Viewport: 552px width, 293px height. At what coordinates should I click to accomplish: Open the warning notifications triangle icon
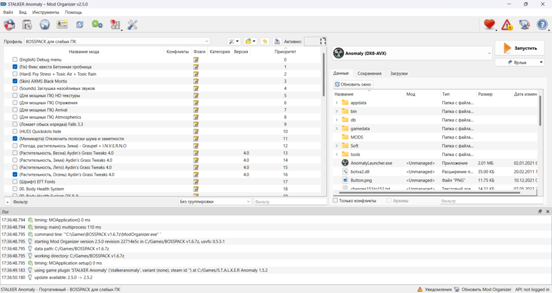[507, 25]
